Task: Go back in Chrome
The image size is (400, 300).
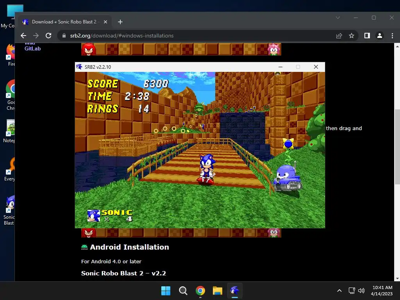Action: pyautogui.click(x=23, y=36)
